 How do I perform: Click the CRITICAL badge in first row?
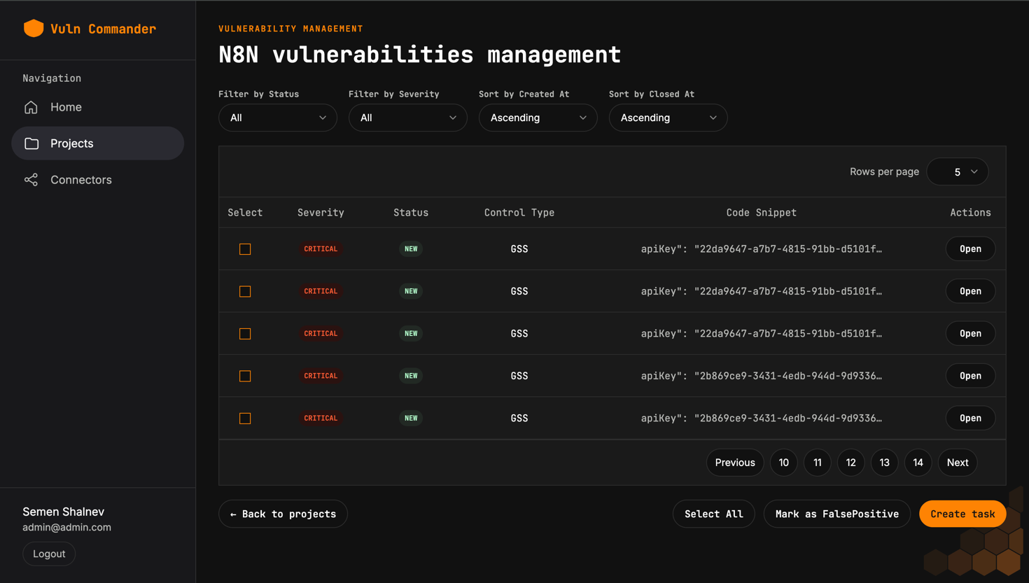pyautogui.click(x=321, y=249)
